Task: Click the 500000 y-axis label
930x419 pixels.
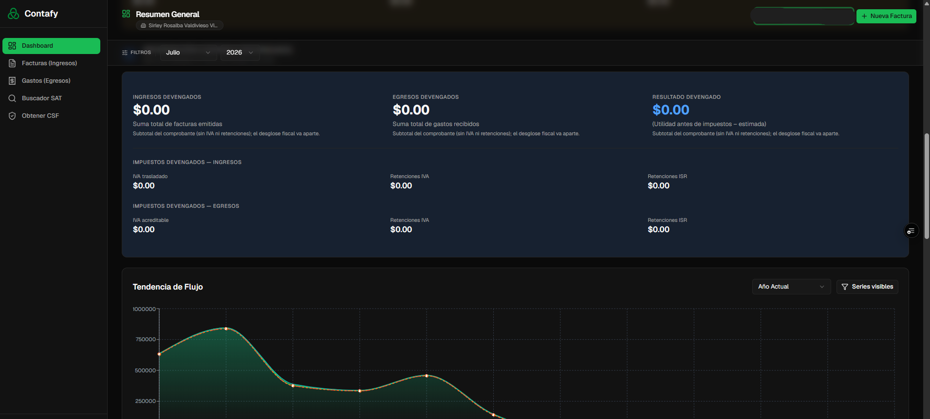Action: pyautogui.click(x=146, y=370)
